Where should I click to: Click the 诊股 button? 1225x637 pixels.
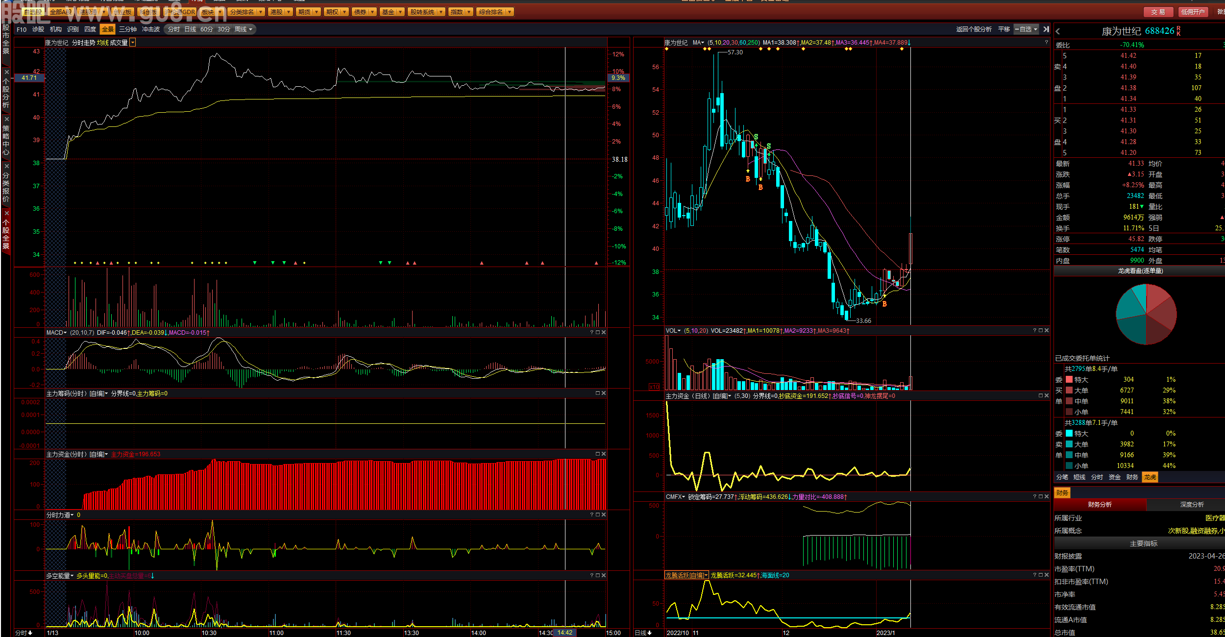pyautogui.click(x=38, y=29)
